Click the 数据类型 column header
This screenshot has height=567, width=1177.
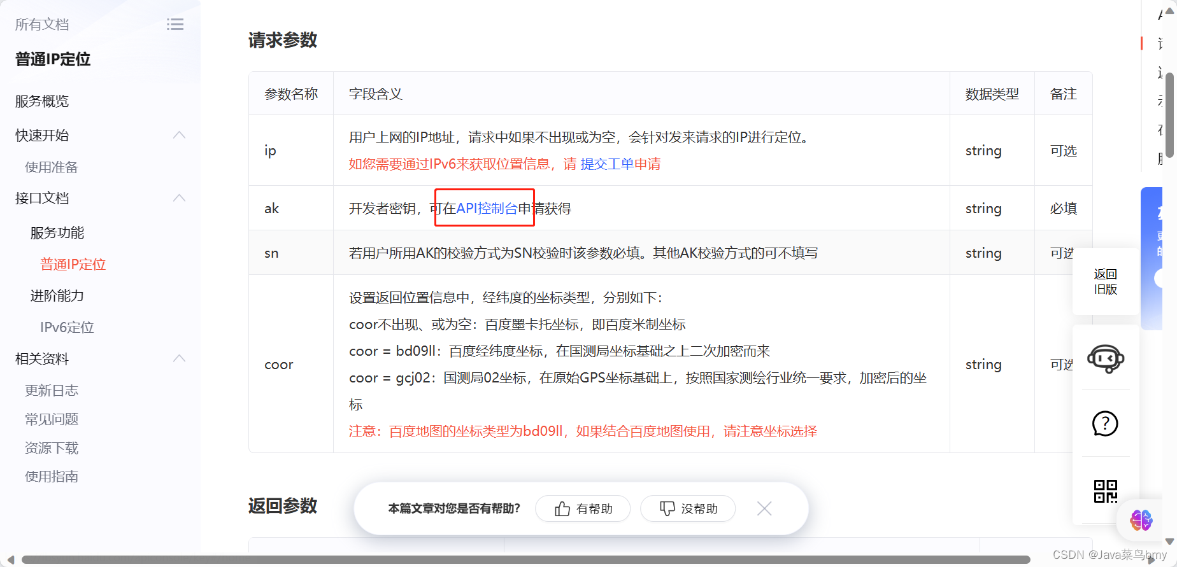(x=992, y=94)
